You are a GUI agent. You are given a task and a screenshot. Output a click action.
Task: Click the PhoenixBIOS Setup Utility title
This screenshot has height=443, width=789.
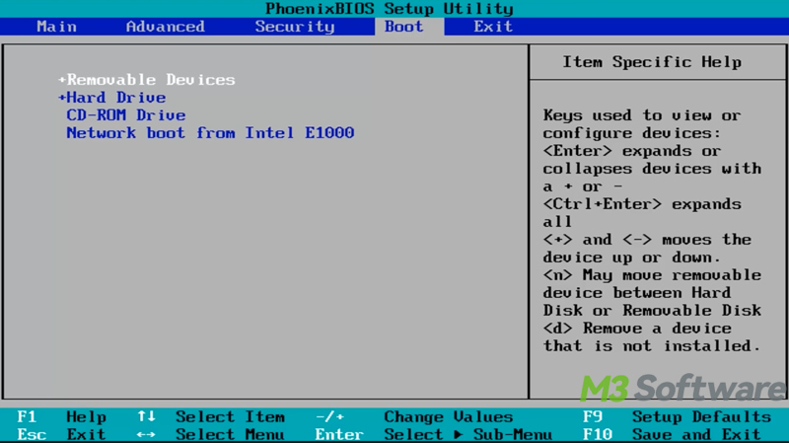[389, 9]
